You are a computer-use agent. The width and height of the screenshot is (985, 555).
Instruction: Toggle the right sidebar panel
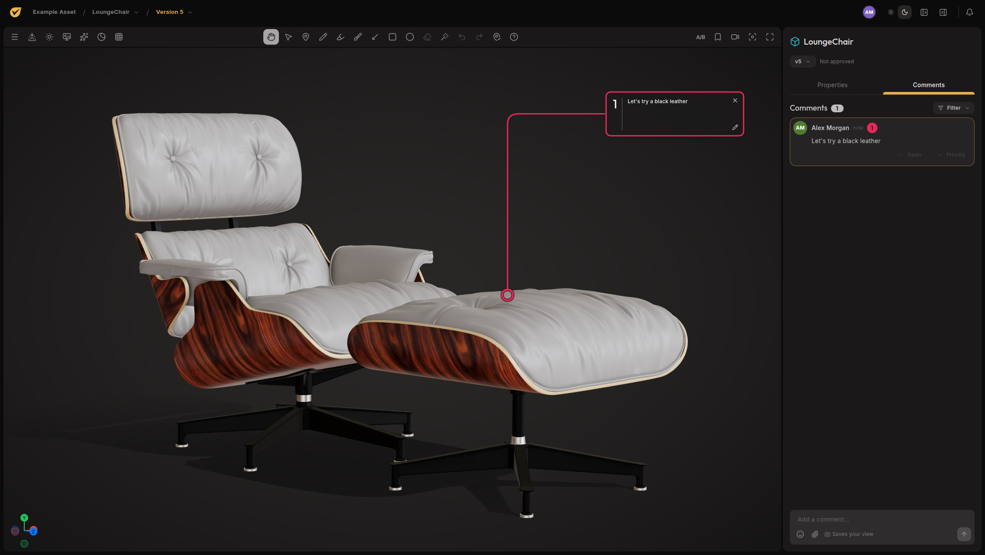click(943, 12)
